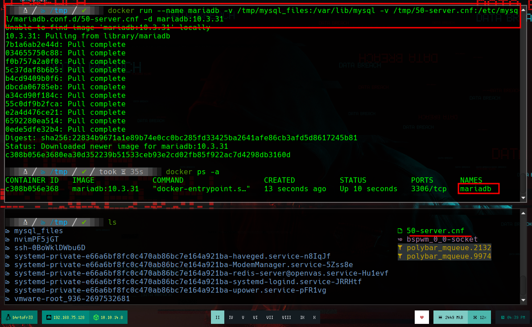532x327 pixels.
Task: Switch to workspace VII in polybar
Action: [270, 317]
